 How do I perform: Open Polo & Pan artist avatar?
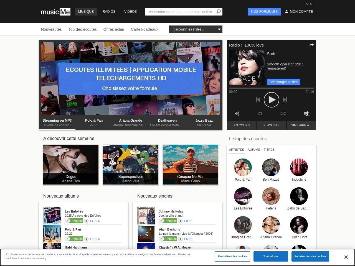point(243,167)
